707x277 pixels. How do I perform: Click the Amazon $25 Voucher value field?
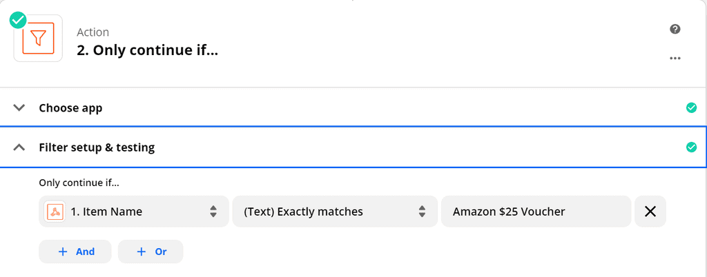point(536,212)
